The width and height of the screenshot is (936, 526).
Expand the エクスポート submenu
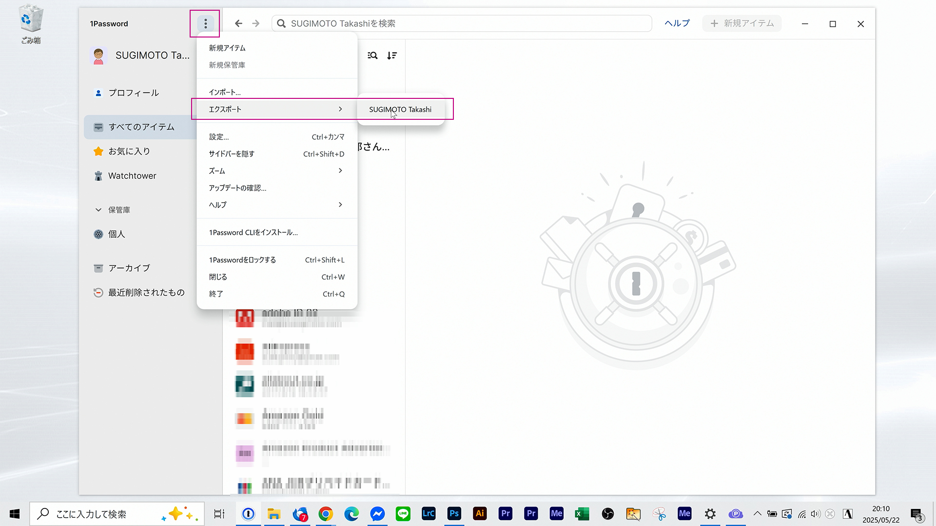277,109
